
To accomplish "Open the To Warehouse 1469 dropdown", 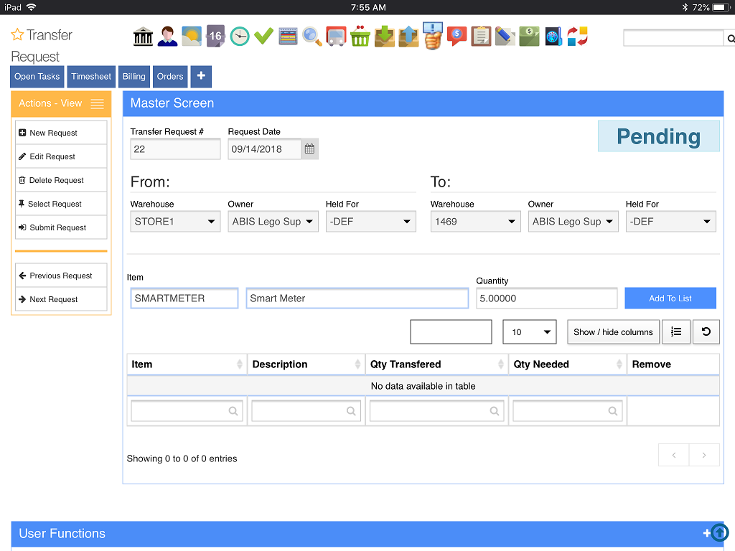I will (475, 222).
